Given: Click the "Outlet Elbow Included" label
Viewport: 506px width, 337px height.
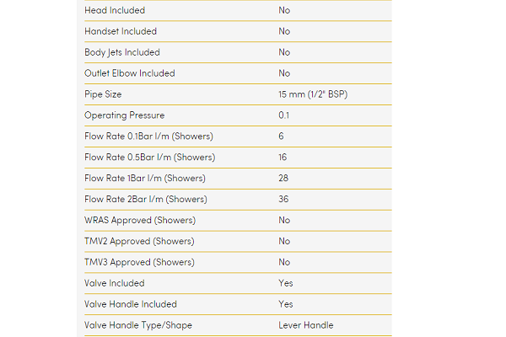Looking at the screenshot, I should (x=130, y=73).
